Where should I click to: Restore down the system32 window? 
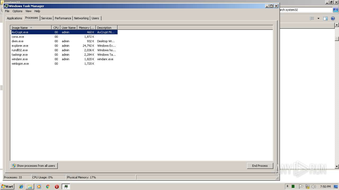click(x=331, y=2)
